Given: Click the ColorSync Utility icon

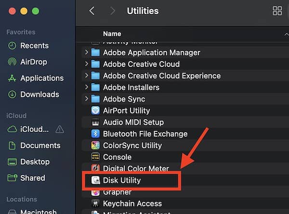Looking at the screenshot, I should [x=95, y=145].
